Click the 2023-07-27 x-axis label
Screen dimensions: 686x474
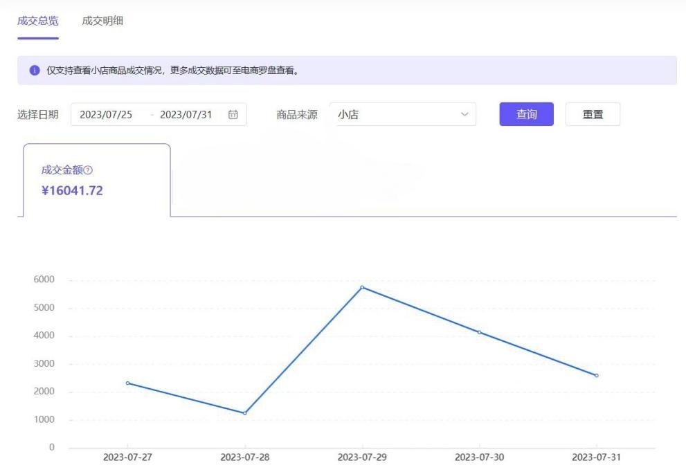[128, 457]
